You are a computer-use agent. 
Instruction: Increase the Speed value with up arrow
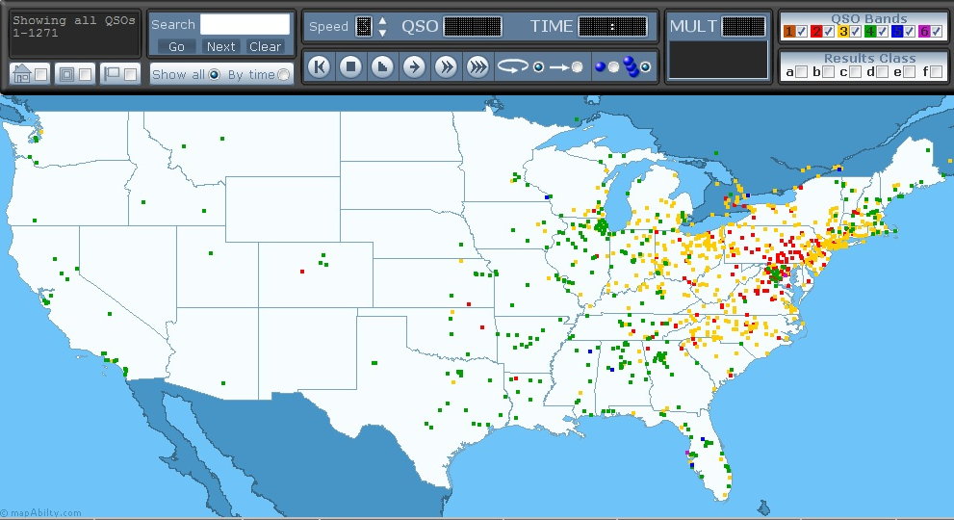(382, 20)
